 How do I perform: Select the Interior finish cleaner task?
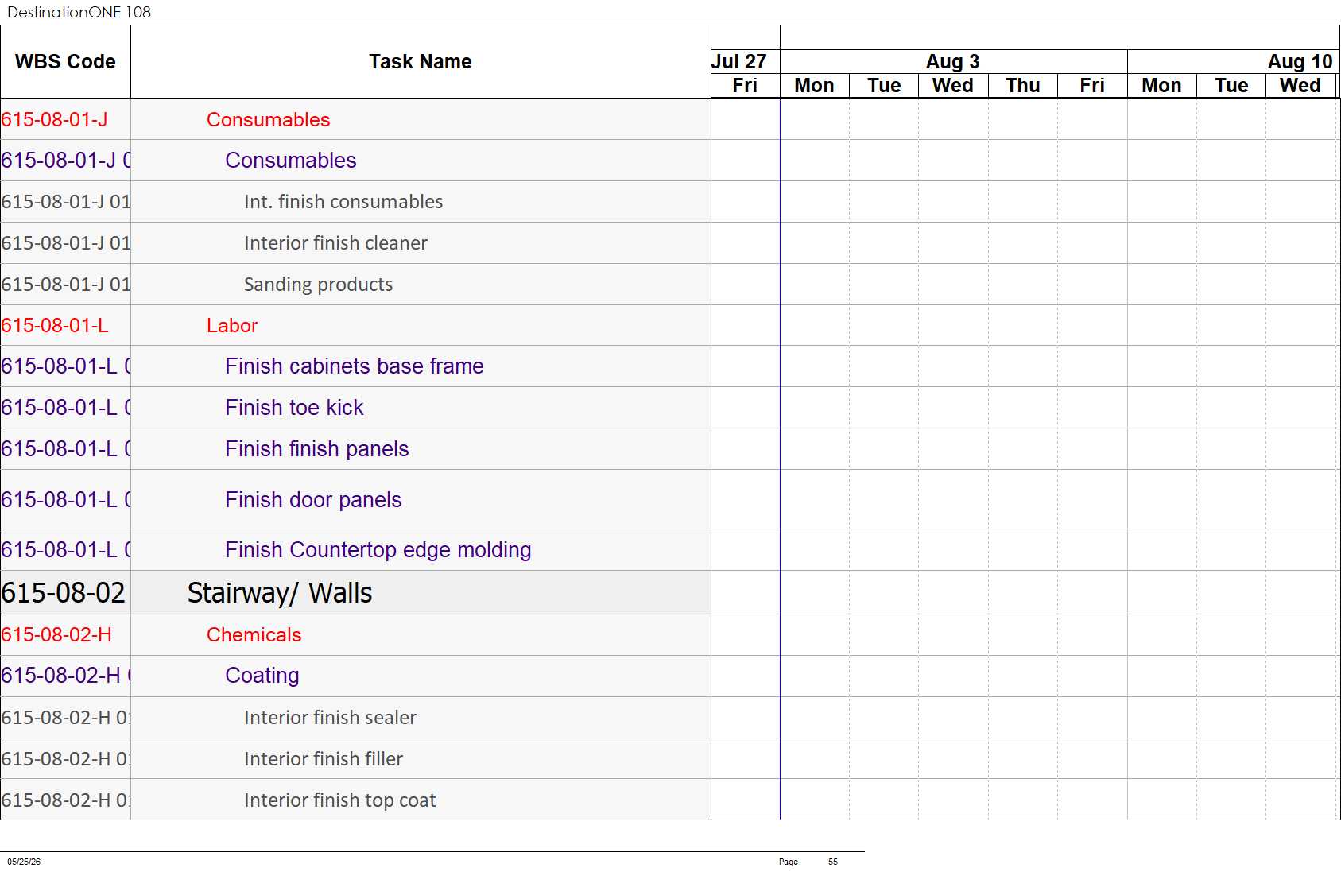click(335, 243)
